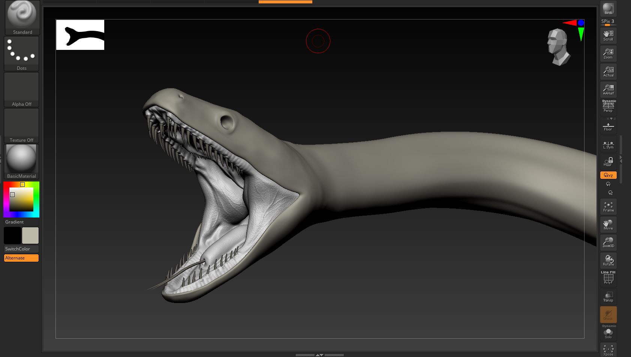This screenshot has height=357, width=631.
Task: Click the Actual size icon
Action: (608, 71)
